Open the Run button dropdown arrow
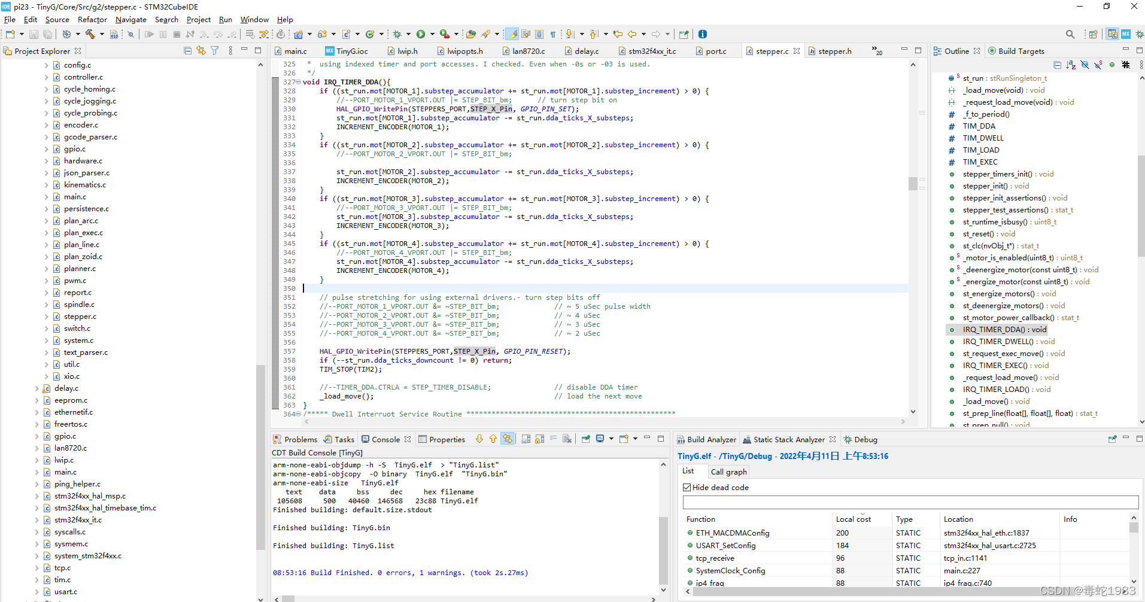Image resolution: width=1145 pixels, height=602 pixels. pos(432,34)
